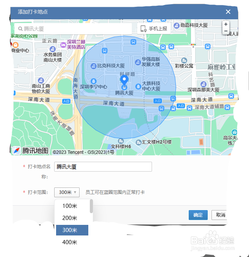The height and width of the screenshot is (257, 249).
Task: Click the 腾讯地图 logo
Action: (x=30, y=150)
